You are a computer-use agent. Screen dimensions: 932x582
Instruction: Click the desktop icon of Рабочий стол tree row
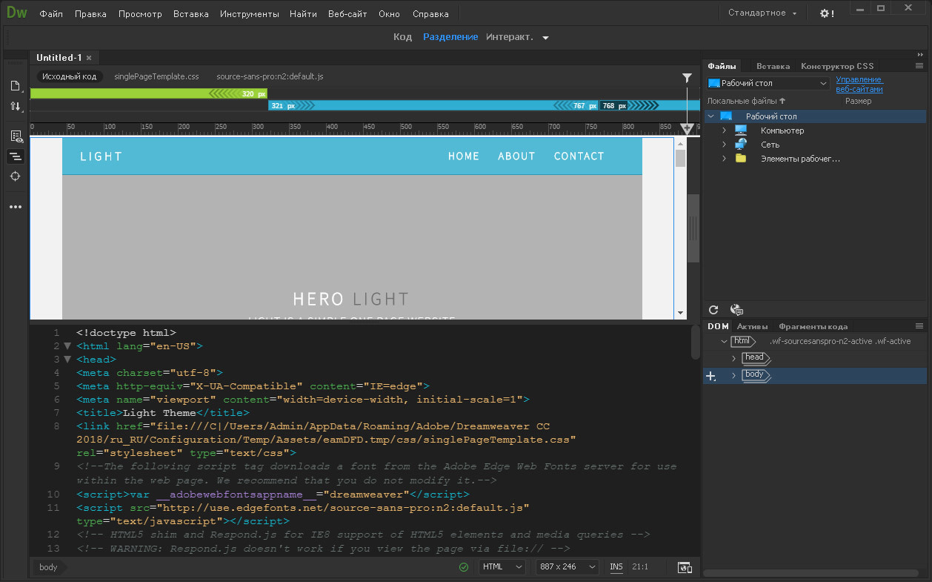click(x=726, y=116)
